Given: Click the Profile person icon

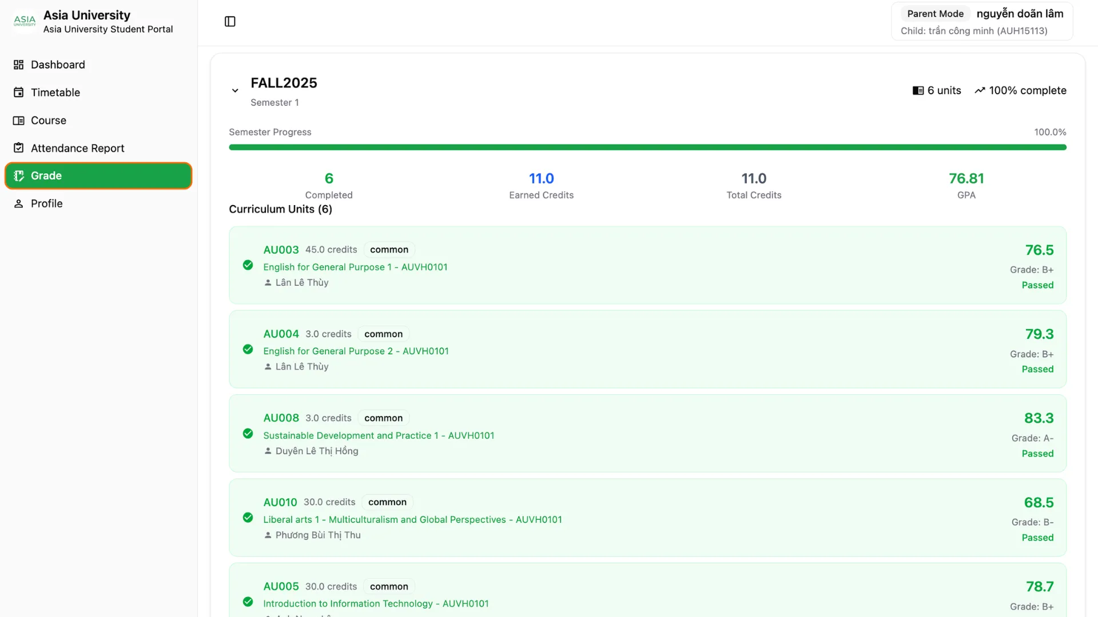Looking at the screenshot, I should click(19, 203).
